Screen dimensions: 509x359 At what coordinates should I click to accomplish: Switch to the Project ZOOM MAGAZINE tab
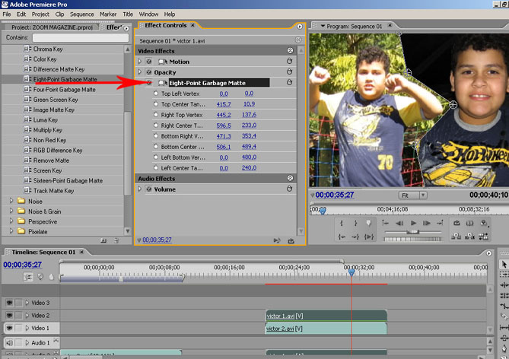tap(51, 27)
